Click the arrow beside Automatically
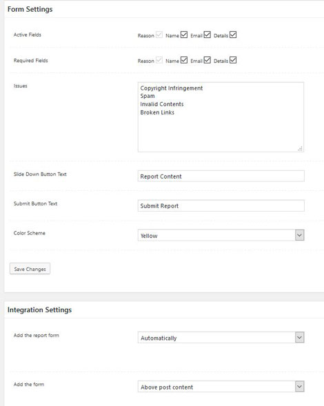 pos(300,338)
